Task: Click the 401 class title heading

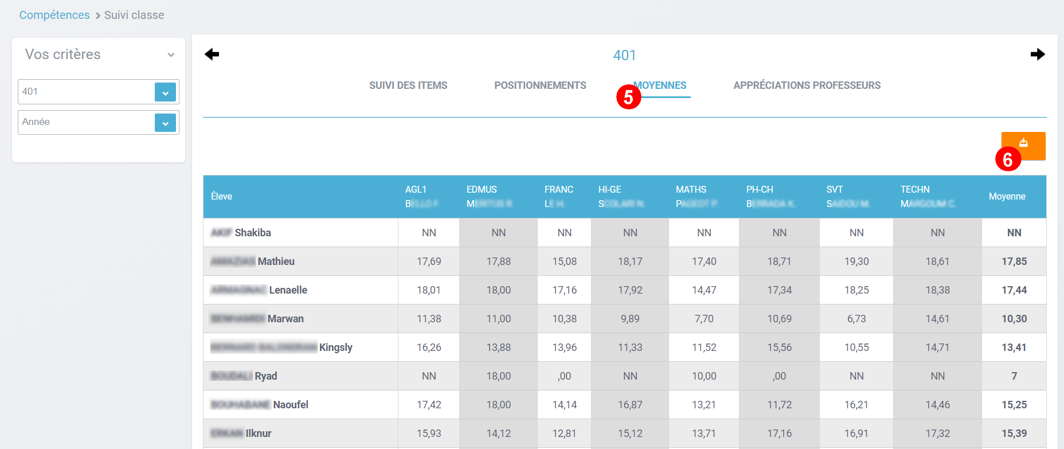Action: point(624,56)
